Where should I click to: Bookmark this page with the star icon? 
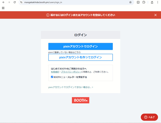130,2
